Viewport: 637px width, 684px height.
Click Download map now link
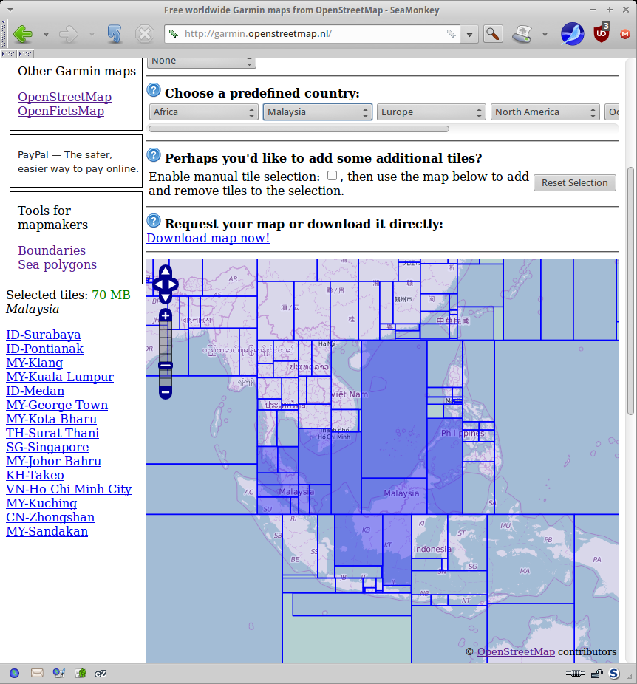point(208,238)
